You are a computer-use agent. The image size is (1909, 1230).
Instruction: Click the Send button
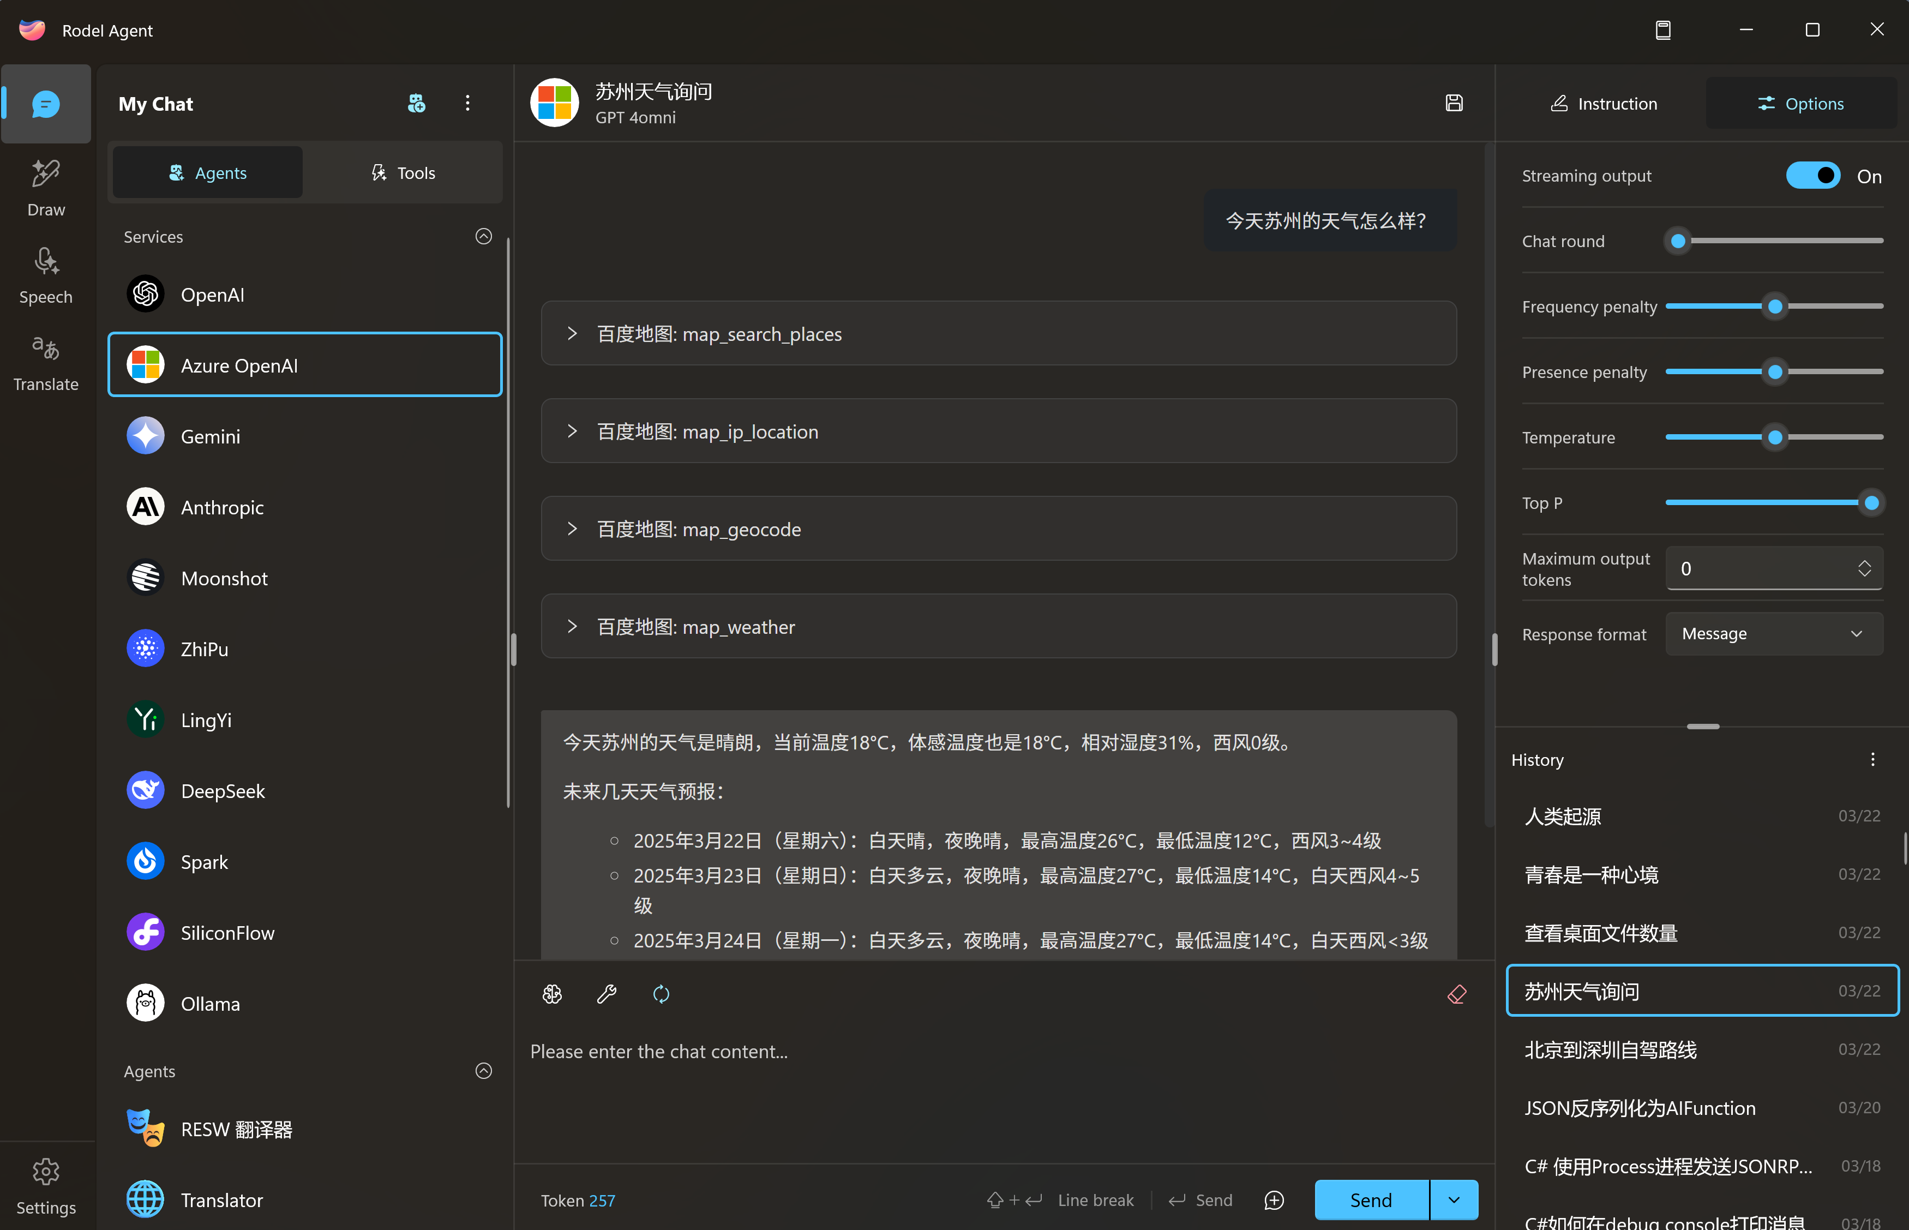(1371, 1199)
